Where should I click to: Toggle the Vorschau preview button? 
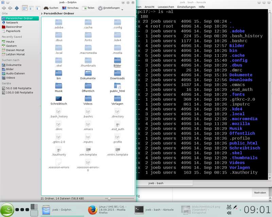tap(70, 8)
